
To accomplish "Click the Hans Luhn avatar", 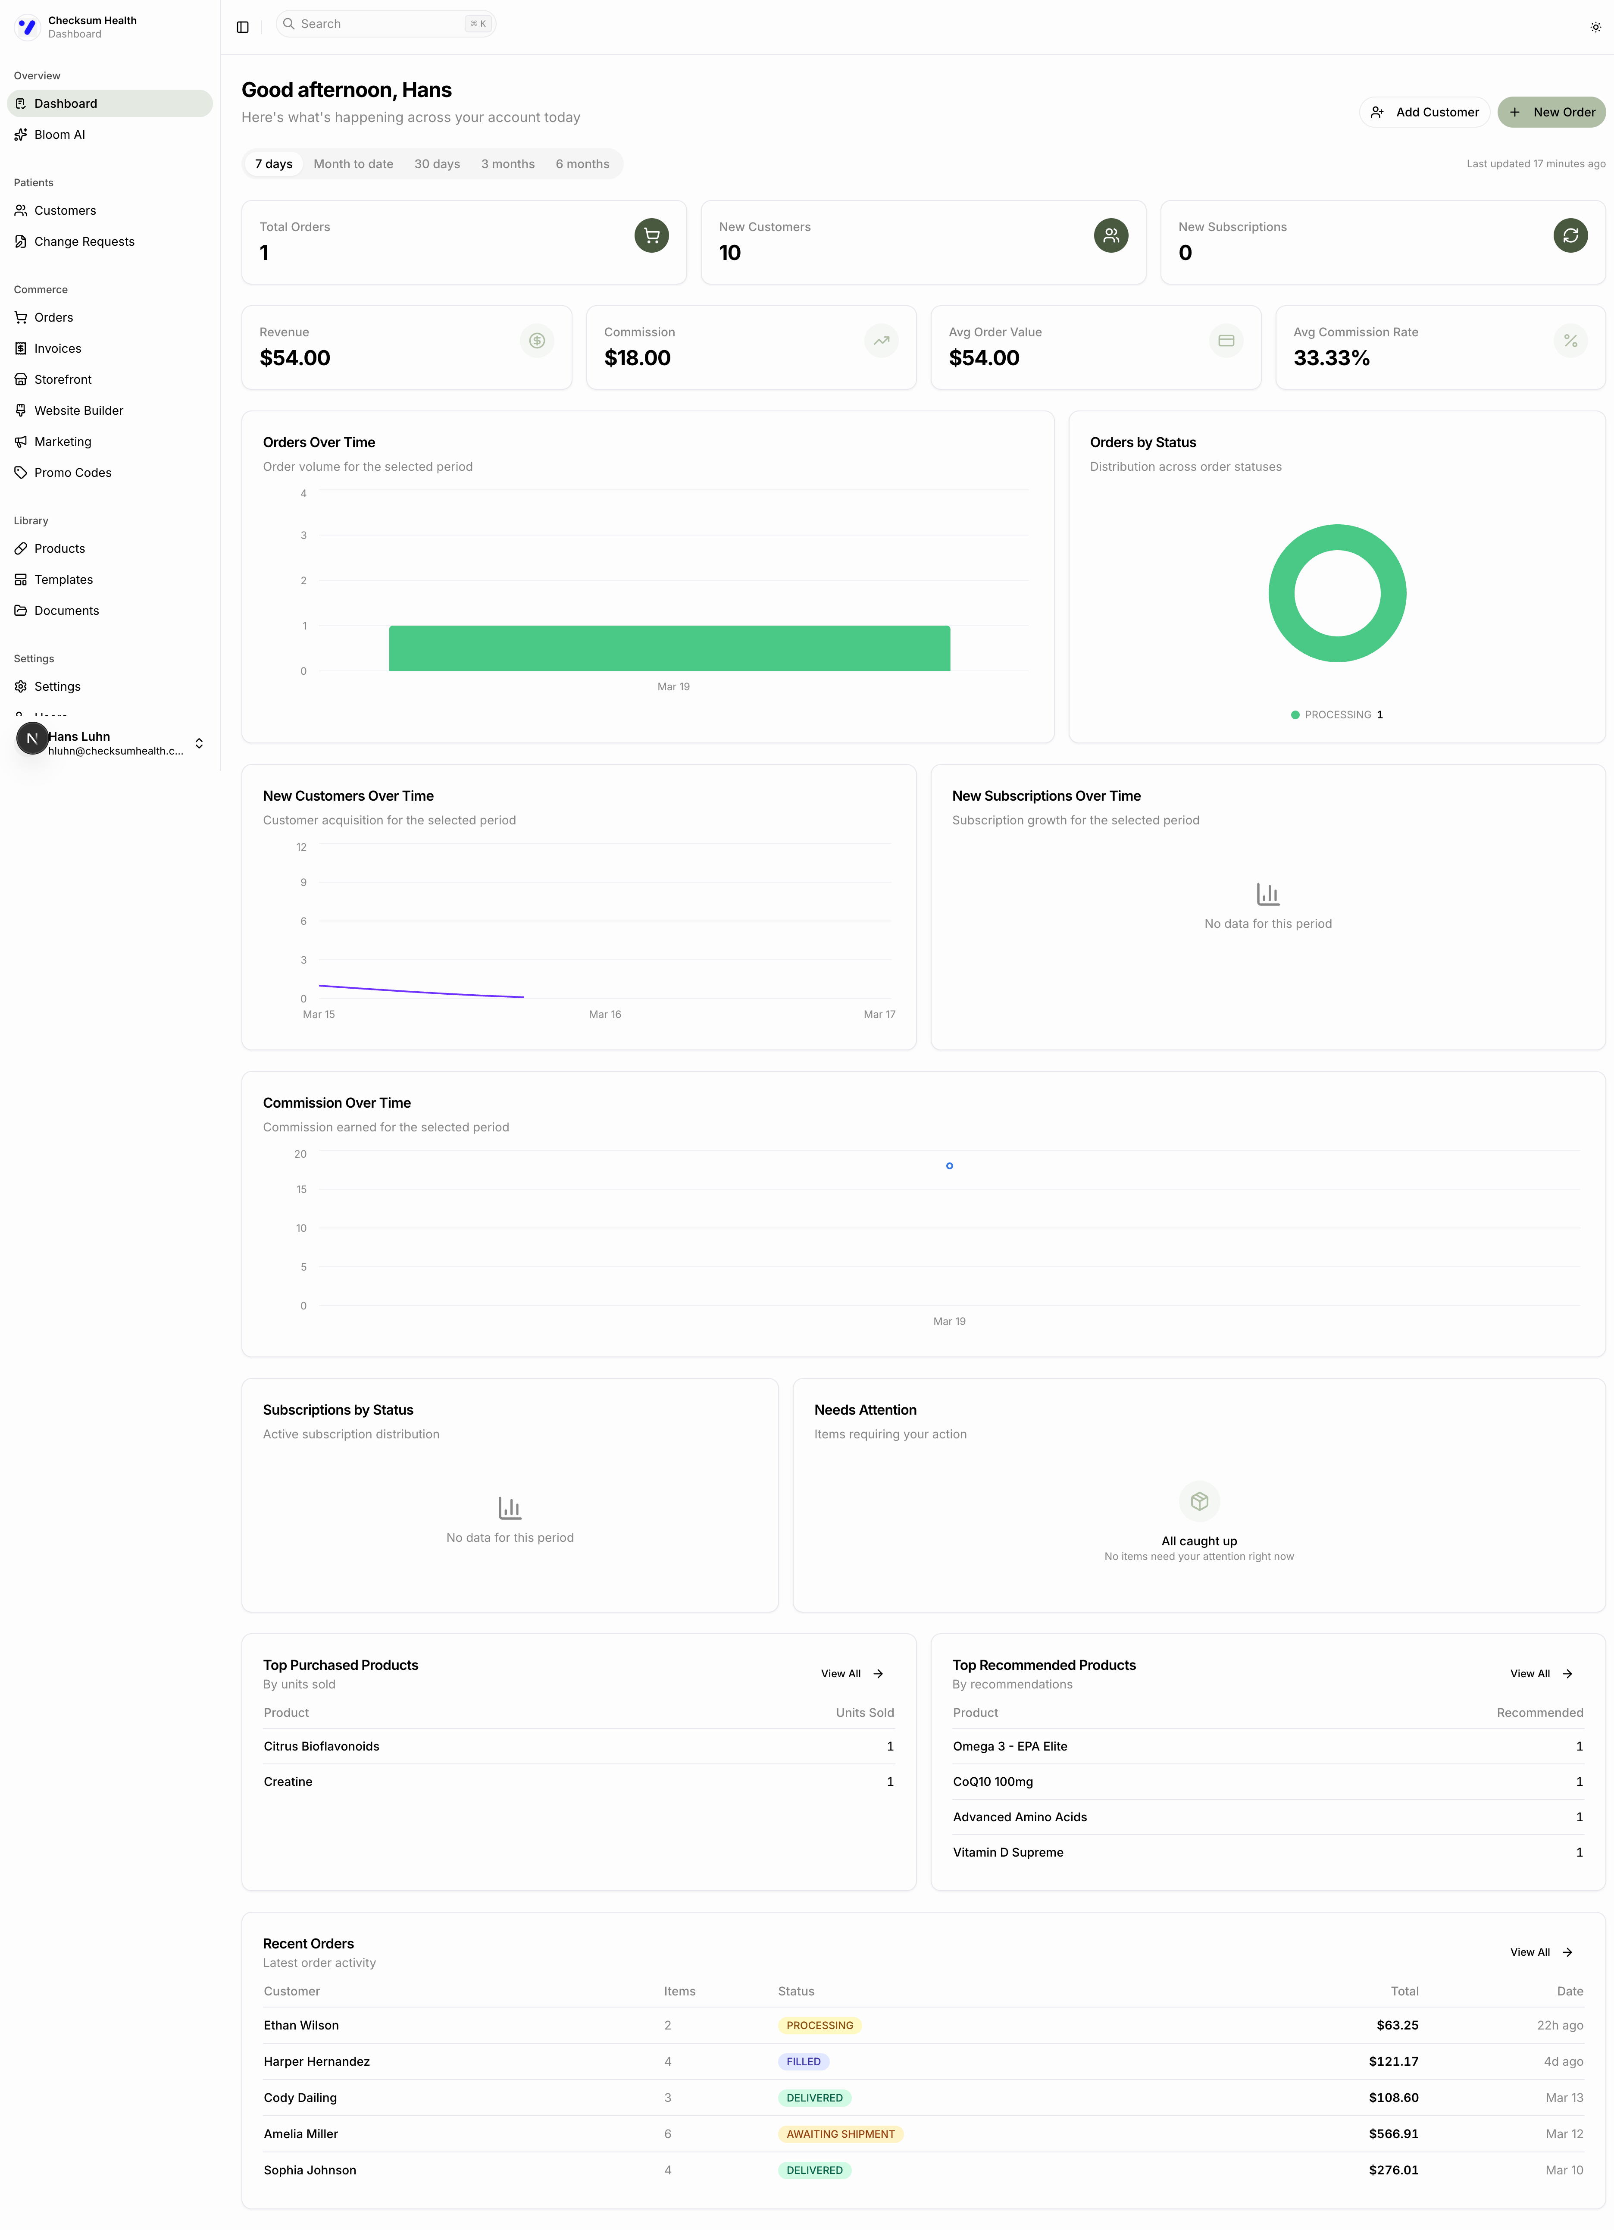I will point(31,739).
